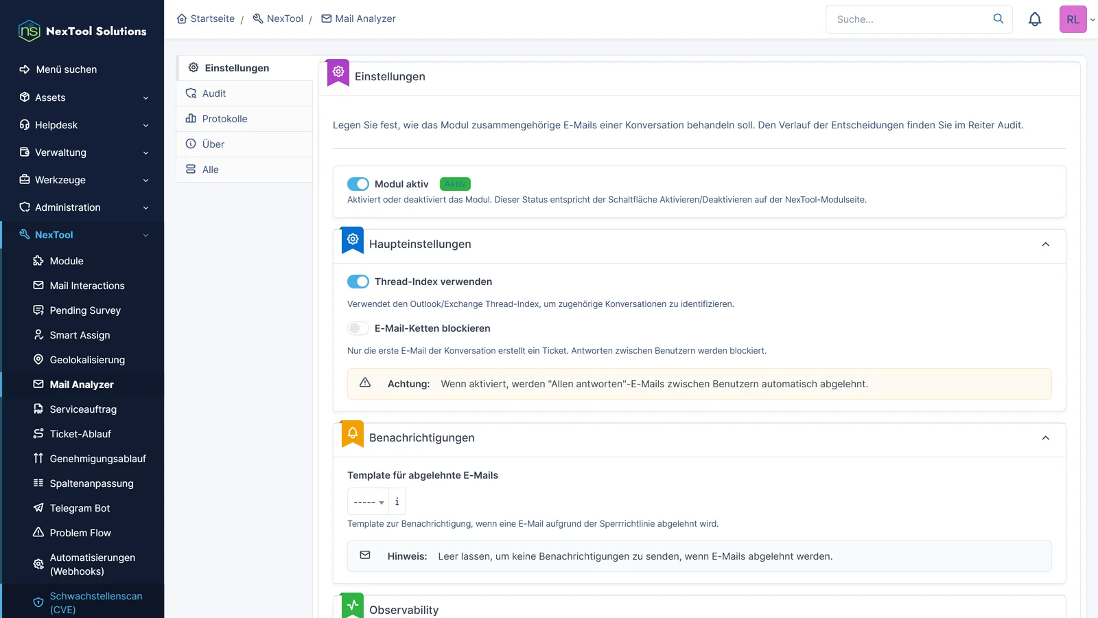Click the Menü suchen arrow icon
The width and height of the screenshot is (1098, 618).
[25, 69]
